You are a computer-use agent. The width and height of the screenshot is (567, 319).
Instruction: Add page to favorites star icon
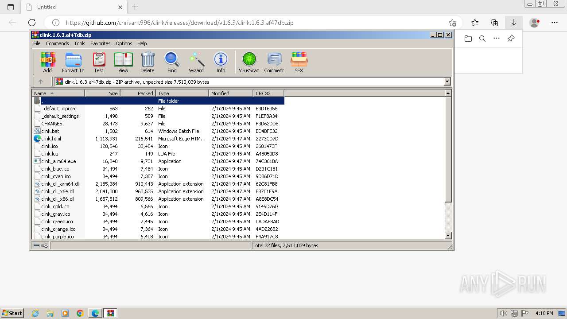point(452,23)
